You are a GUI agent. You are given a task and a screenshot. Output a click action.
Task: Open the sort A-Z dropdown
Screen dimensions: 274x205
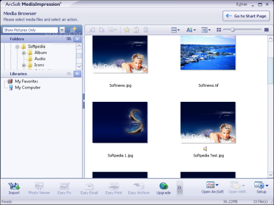(191, 30)
